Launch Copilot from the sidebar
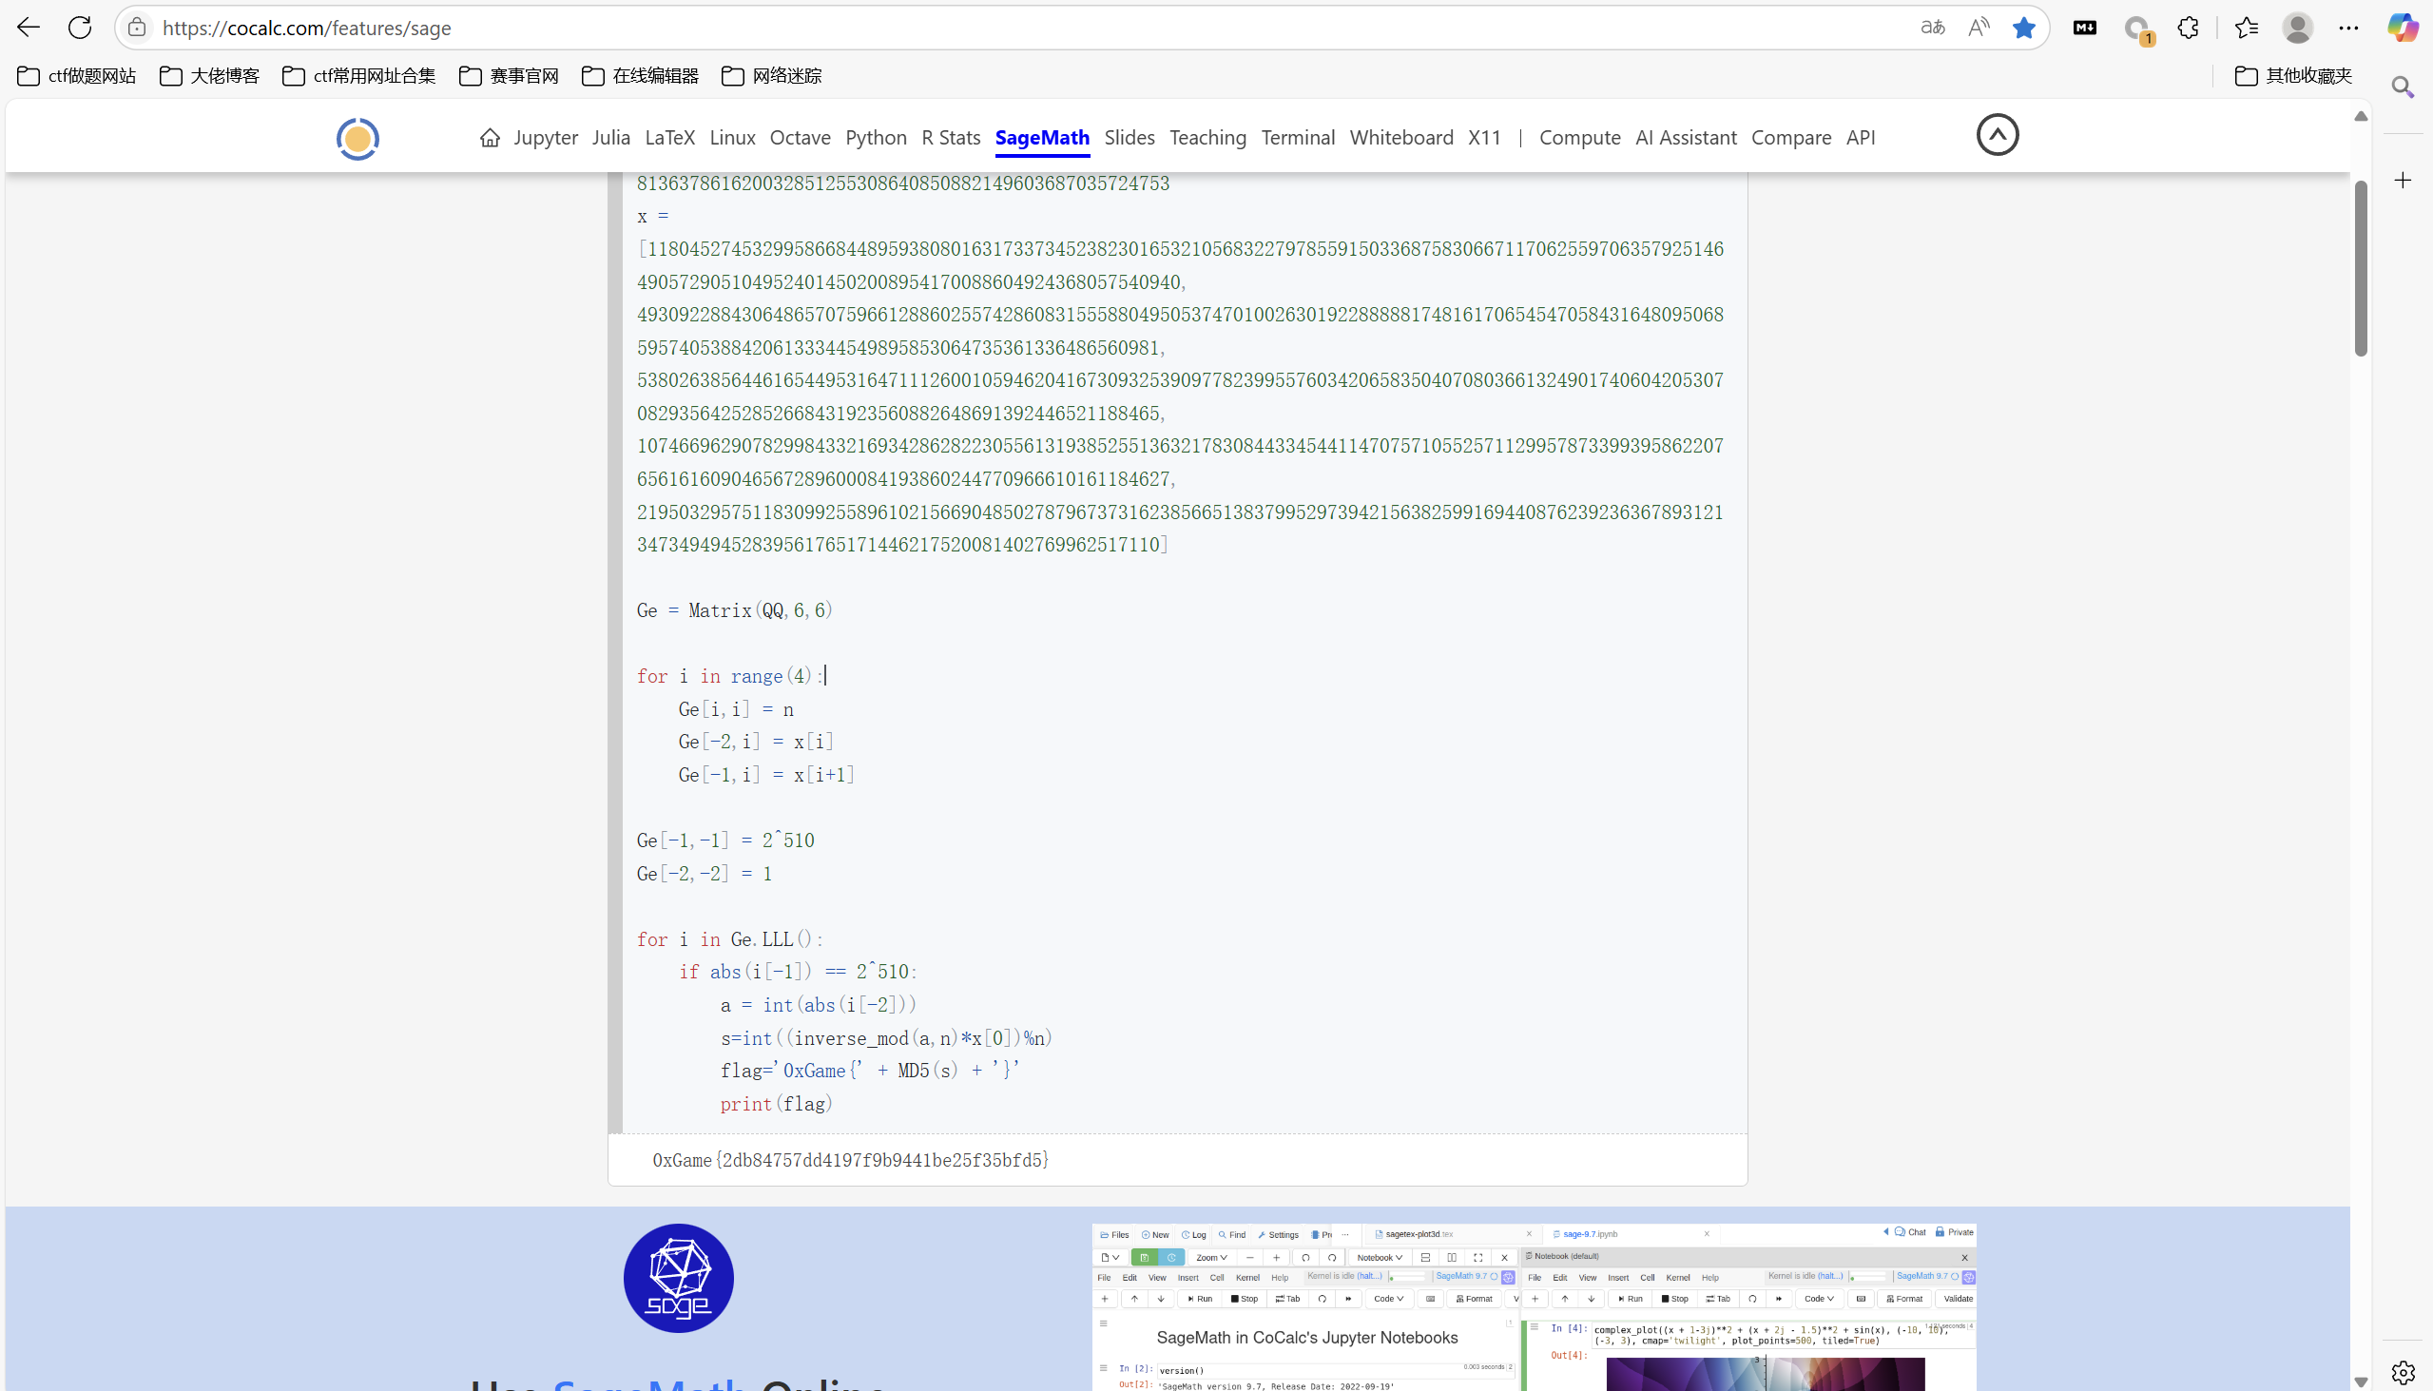The image size is (2433, 1391). (x=2403, y=28)
